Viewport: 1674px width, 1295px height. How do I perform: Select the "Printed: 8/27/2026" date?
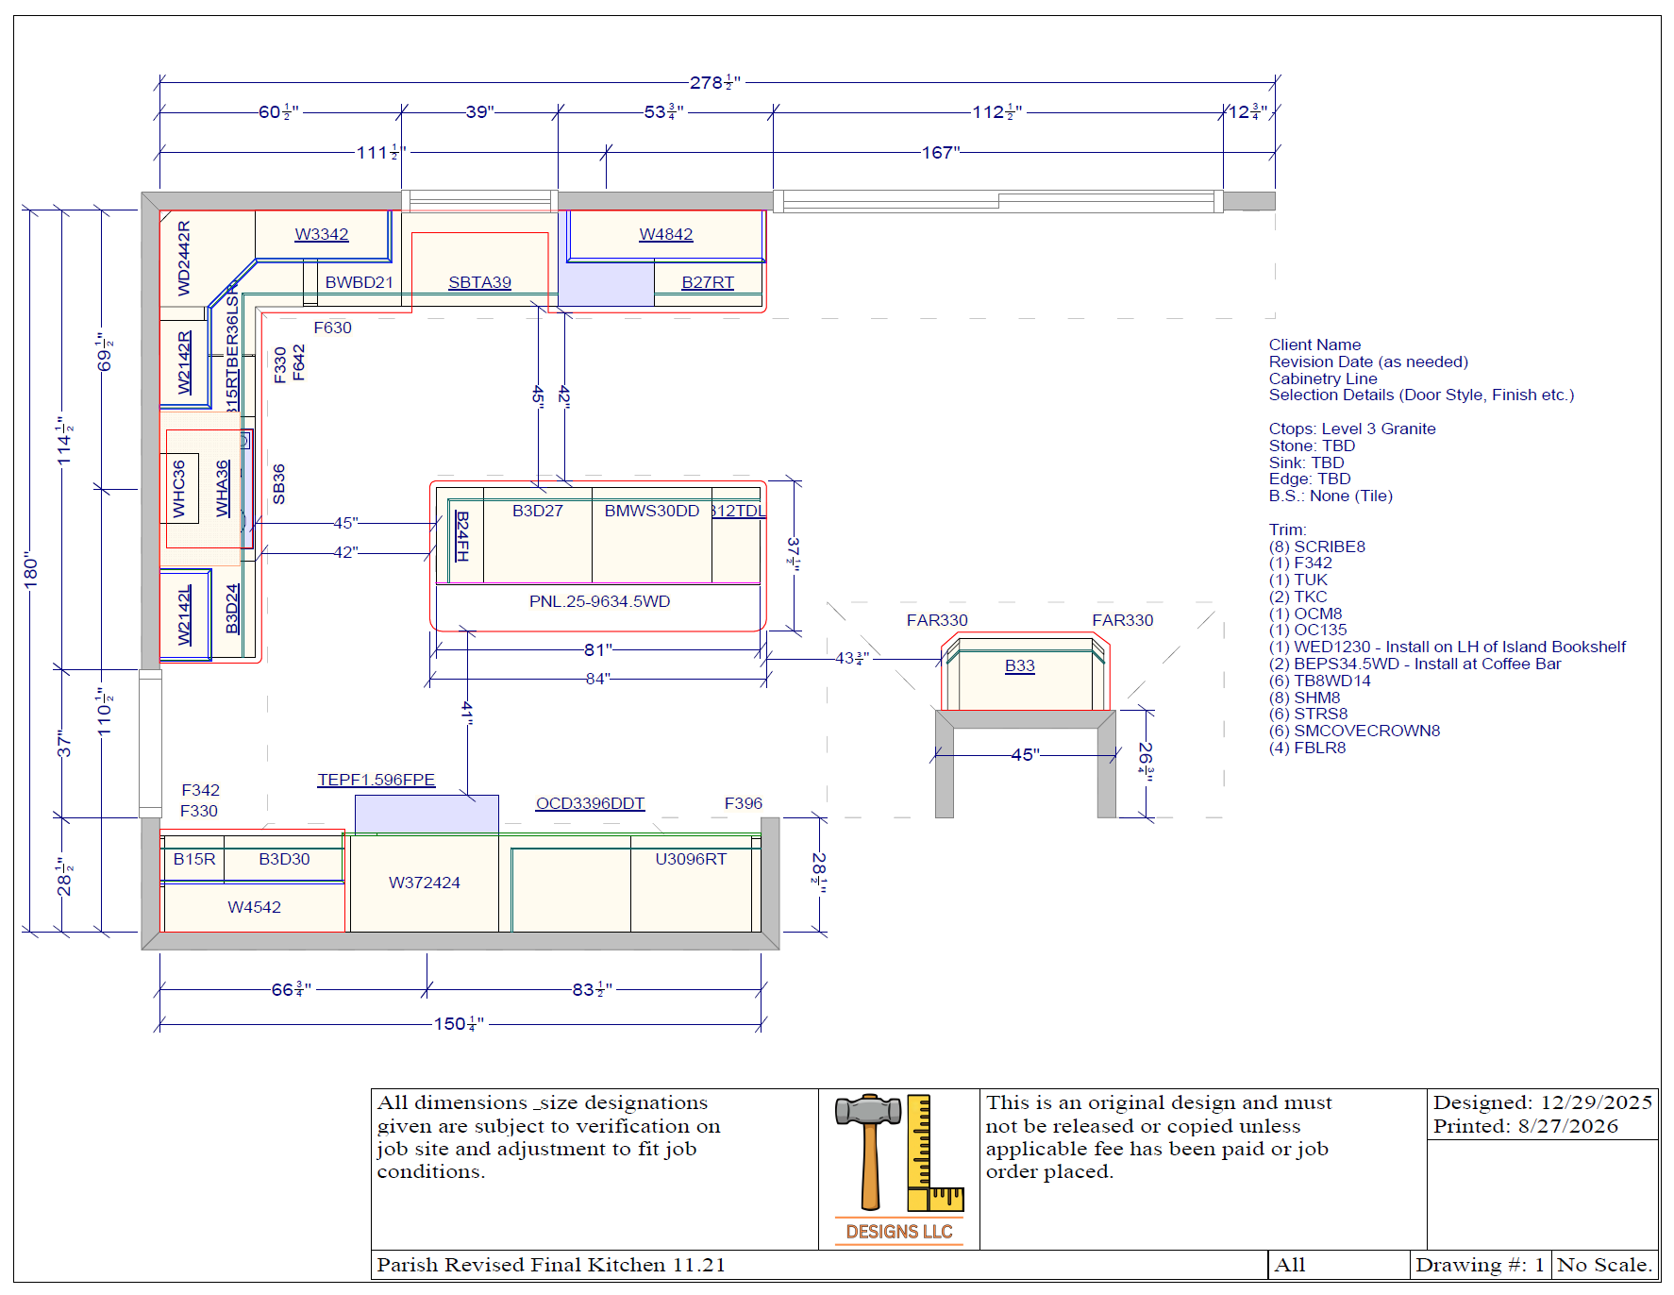tap(1526, 1126)
